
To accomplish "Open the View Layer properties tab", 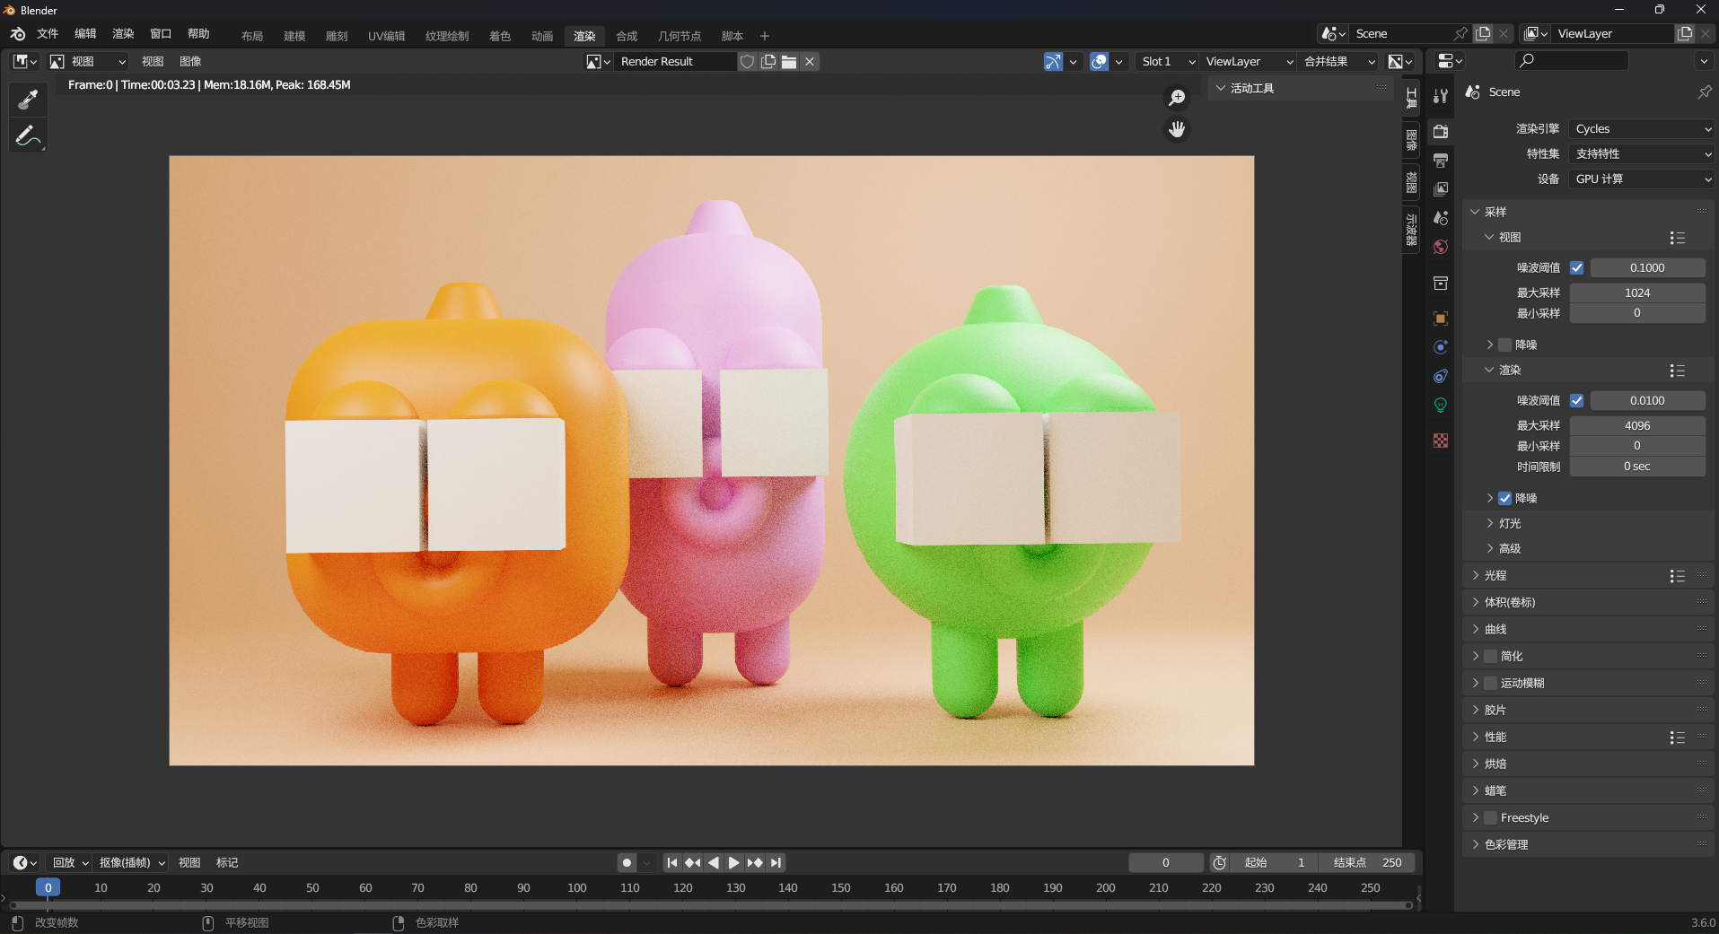I will (1441, 189).
